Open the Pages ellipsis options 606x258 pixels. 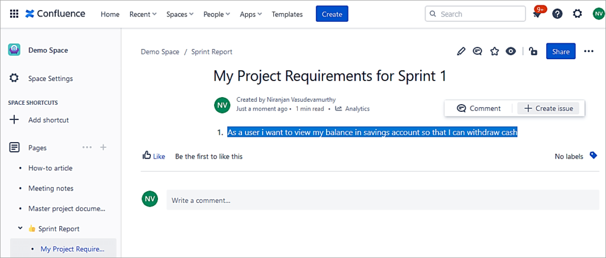(88, 147)
